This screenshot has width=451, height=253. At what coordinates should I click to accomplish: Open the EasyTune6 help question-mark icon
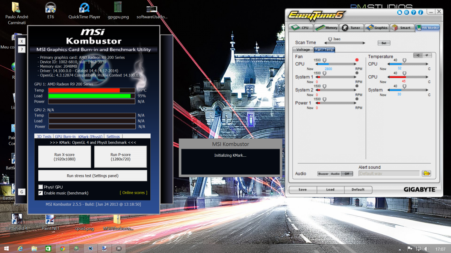click(414, 13)
